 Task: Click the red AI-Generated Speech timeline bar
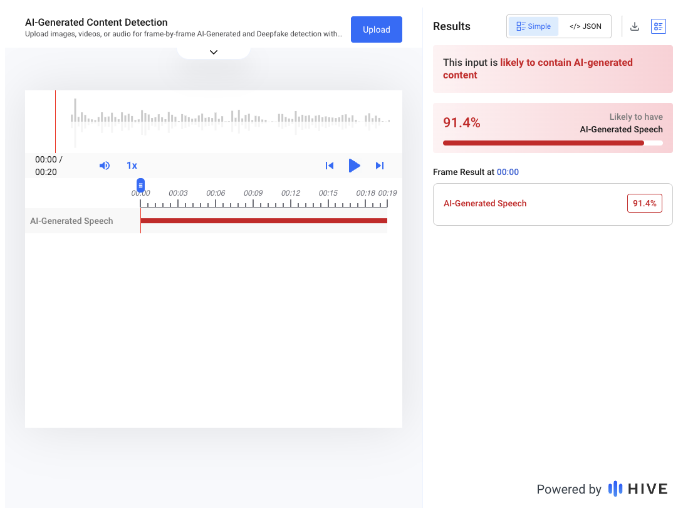click(263, 221)
